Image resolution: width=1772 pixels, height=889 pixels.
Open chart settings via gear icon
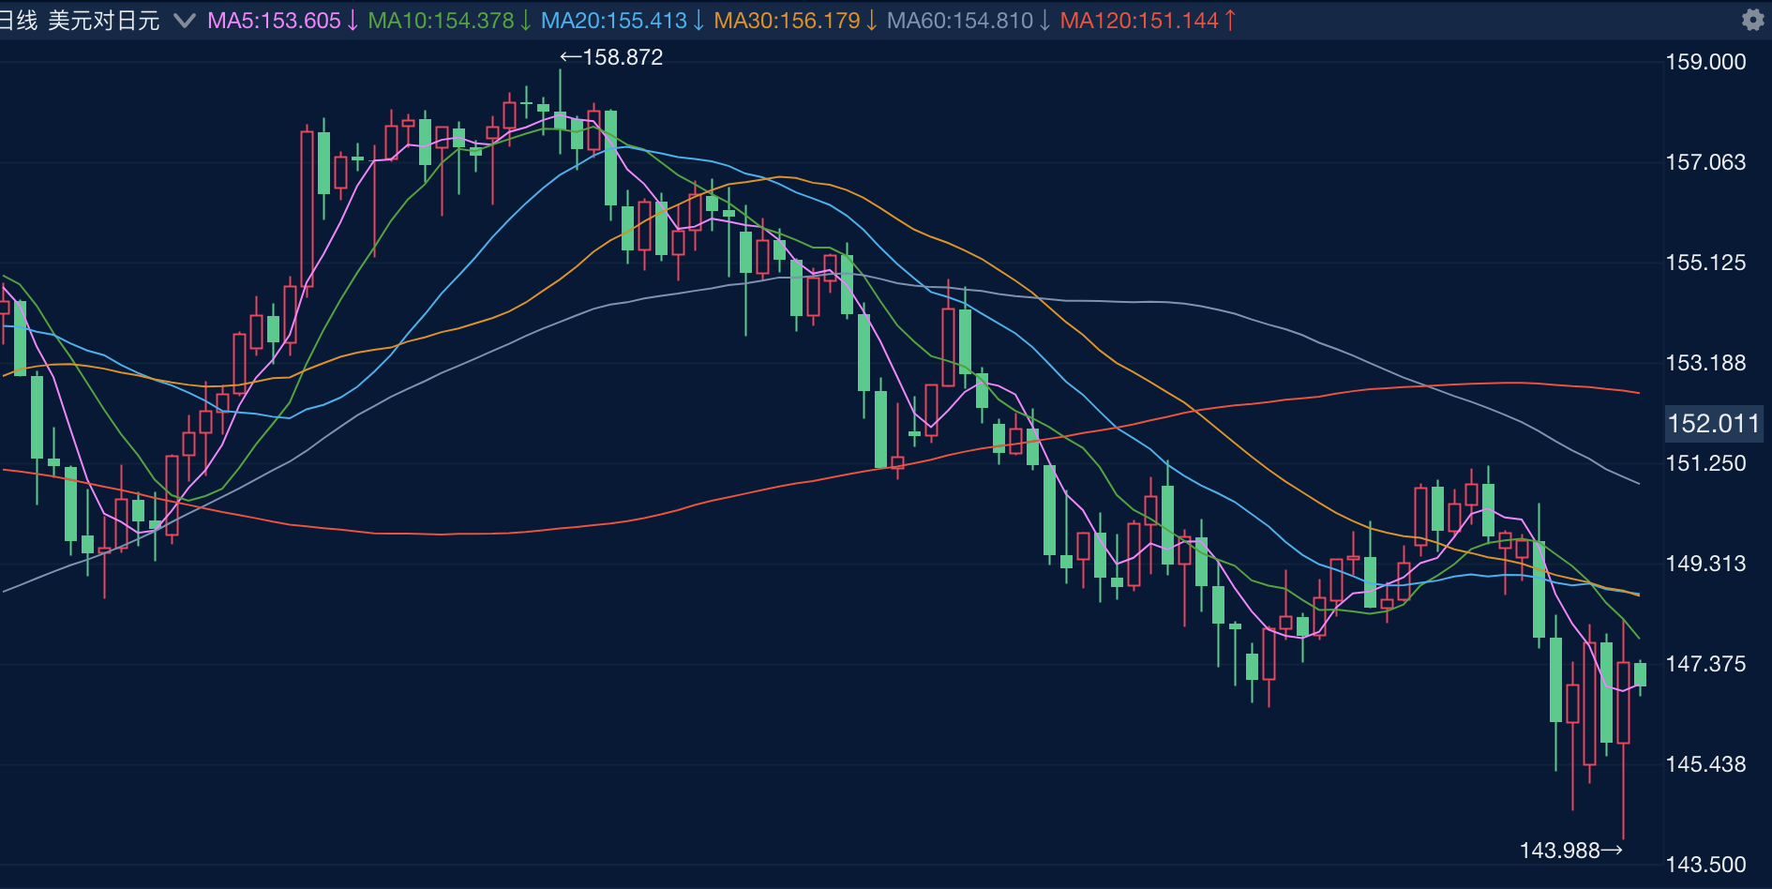[x=1752, y=20]
